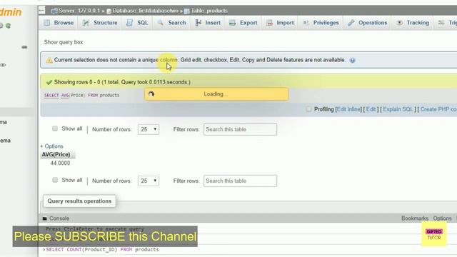Click the Operations wrench icon
The width and height of the screenshot is (457, 257).
pyautogui.click(x=351, y=23)
